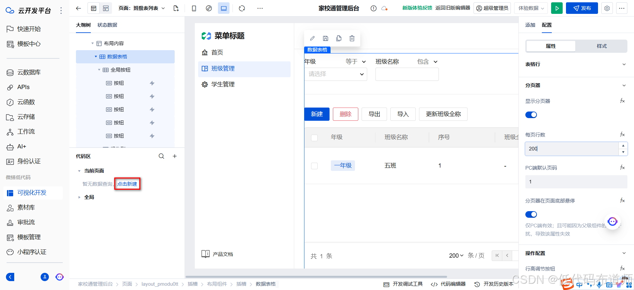Collapse the 表格行 section
Screen dimensions: 634x290
coord(624,64)
